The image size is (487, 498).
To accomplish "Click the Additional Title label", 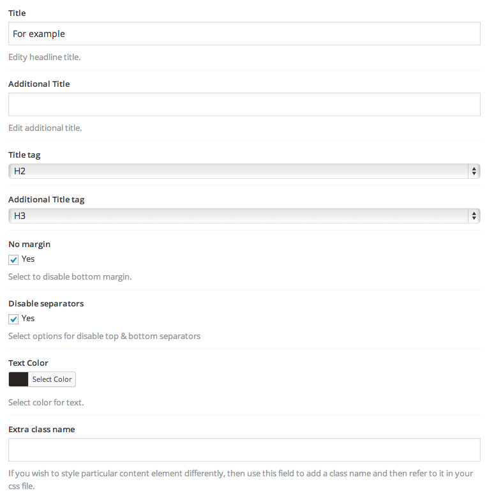I will [39, 84].
